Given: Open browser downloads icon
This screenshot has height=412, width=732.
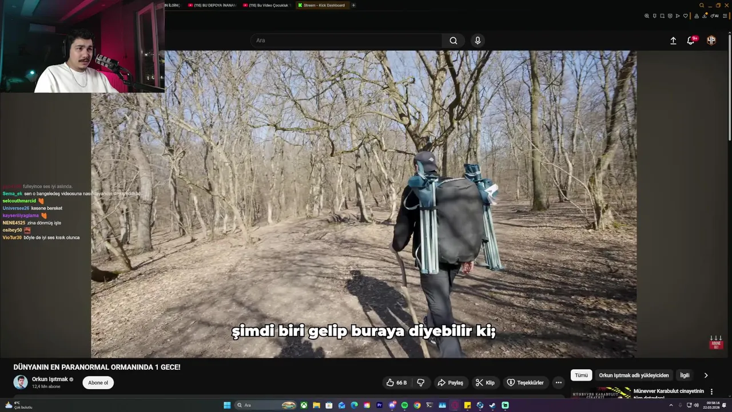Looking at the screenshot, I should 705,15.
